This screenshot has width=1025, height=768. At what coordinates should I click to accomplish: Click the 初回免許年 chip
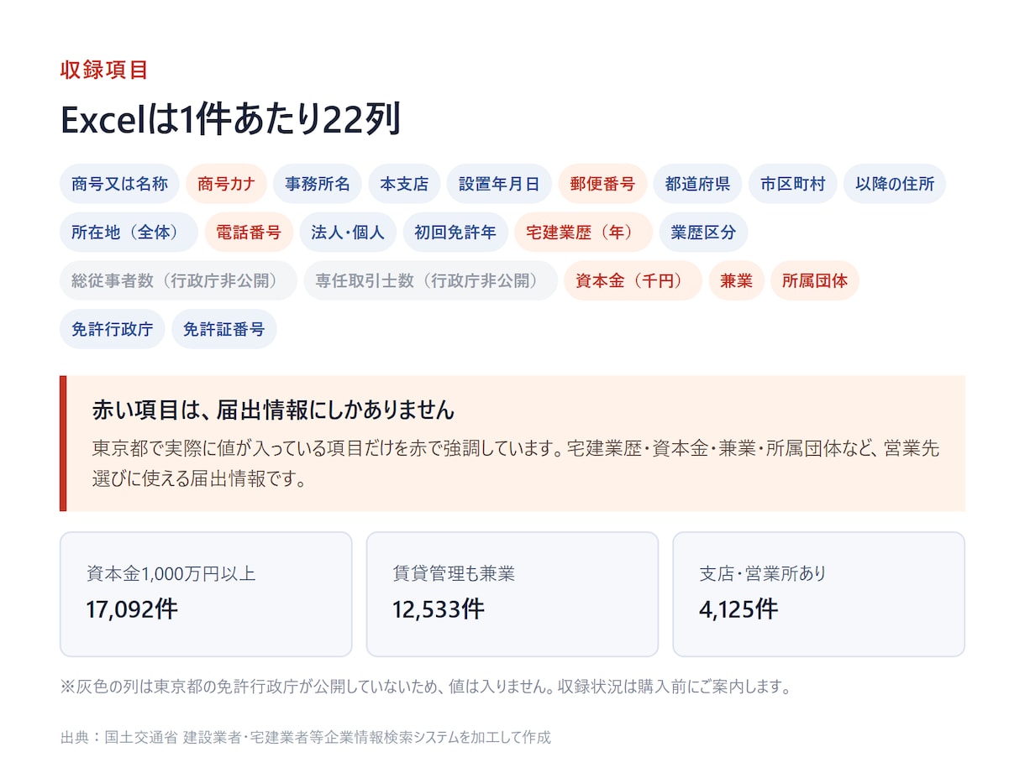455,232
